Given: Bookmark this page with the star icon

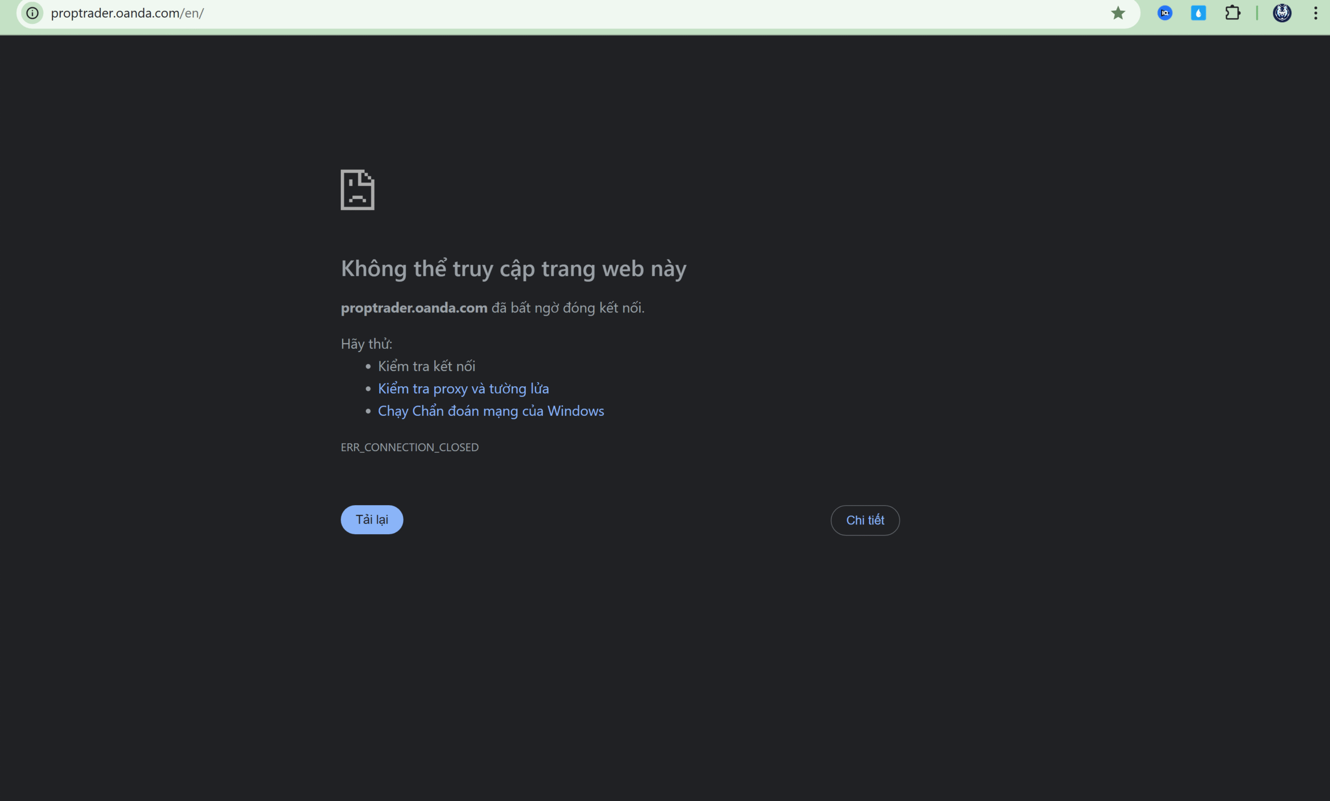Looking at the screenshot, I should click(x=1118, y=13).
